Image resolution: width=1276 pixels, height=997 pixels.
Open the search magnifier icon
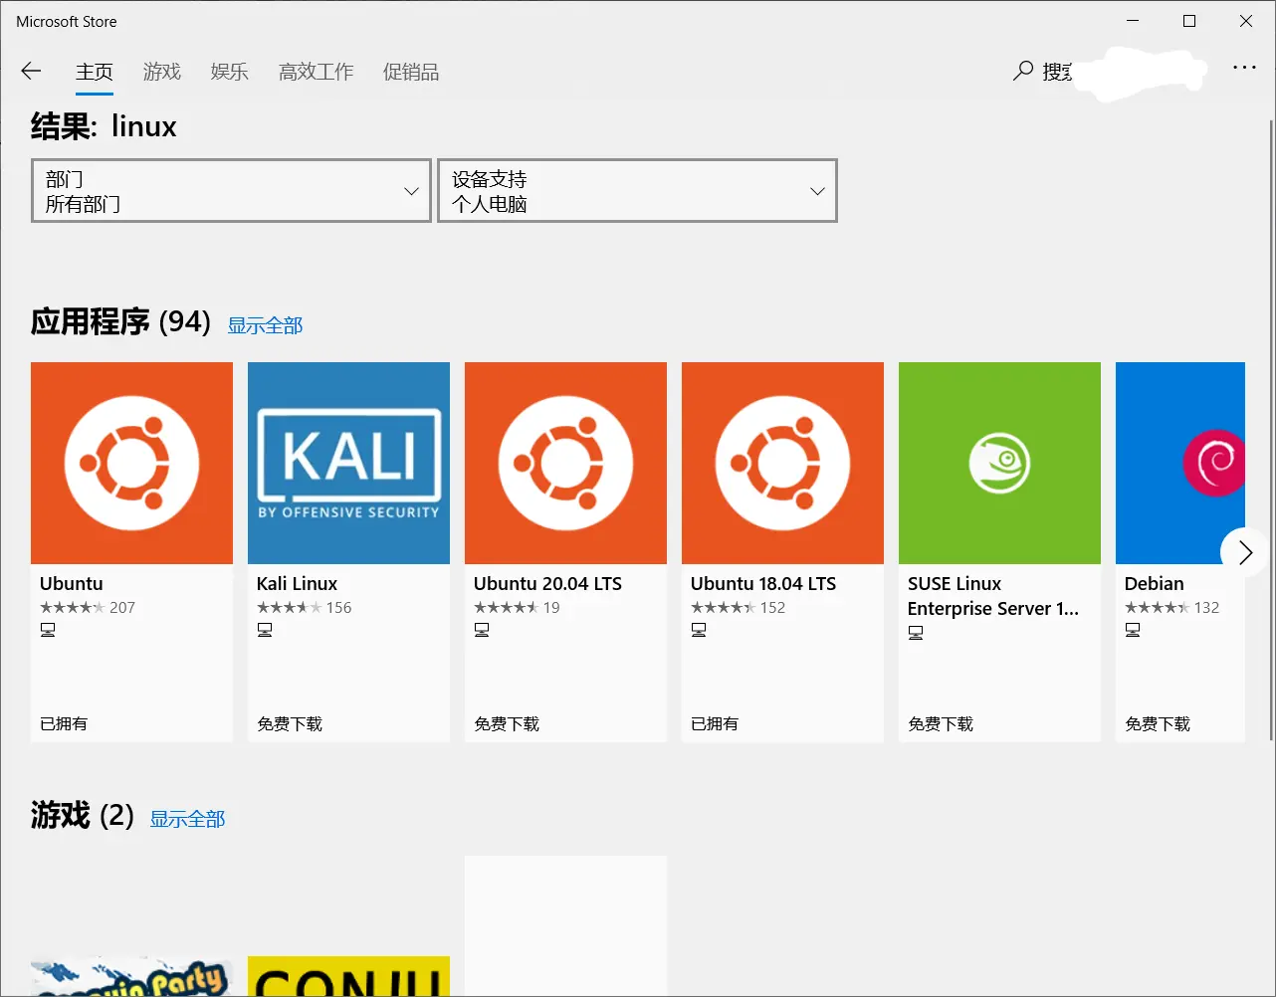coord(1023,71)
